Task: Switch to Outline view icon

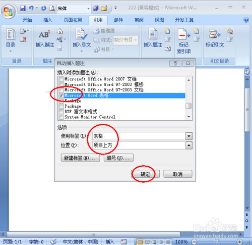Action: point(161,242)
